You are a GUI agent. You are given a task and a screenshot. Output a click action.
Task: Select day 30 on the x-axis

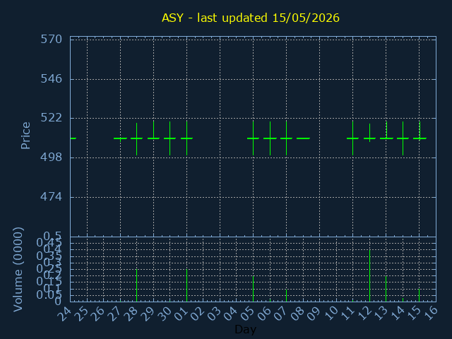click(x=165, y=313)
